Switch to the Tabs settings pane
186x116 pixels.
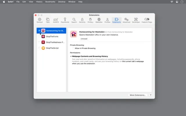tap(48, 20)
